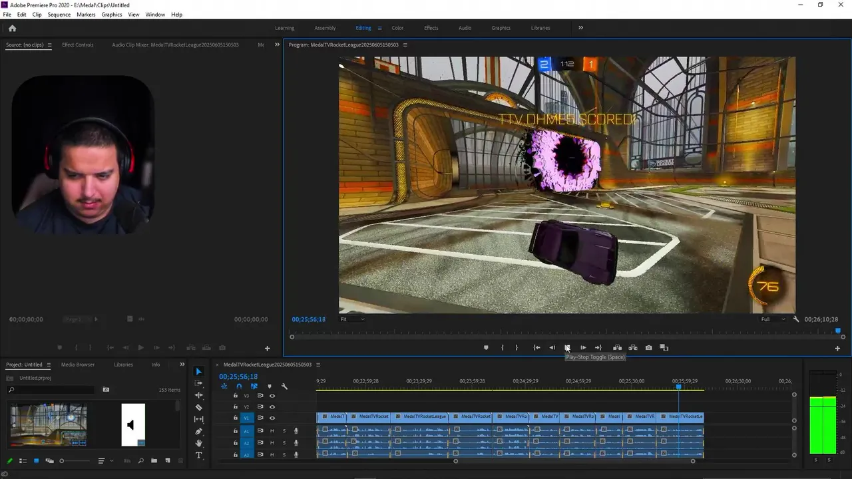This screenshot has height=479, width=852.
Task: Select the Slip tool
Action: (x=198, y=419)
